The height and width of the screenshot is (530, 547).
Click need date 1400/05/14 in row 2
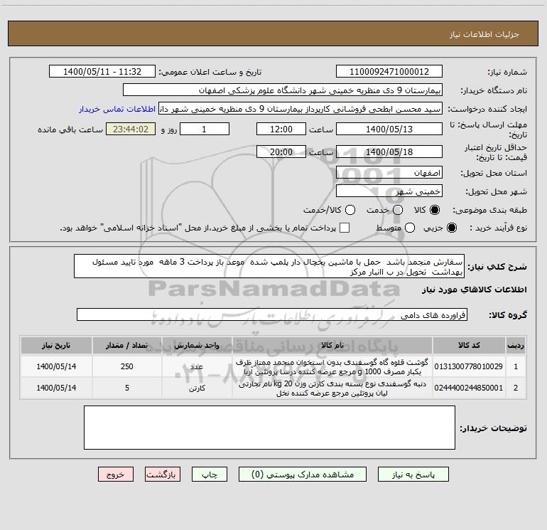[56, 388]
